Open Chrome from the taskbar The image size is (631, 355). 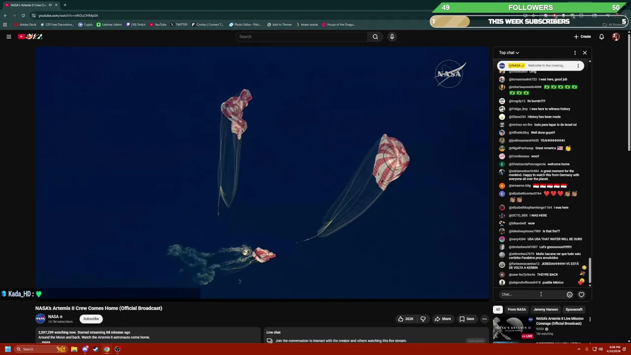(106, 349)
